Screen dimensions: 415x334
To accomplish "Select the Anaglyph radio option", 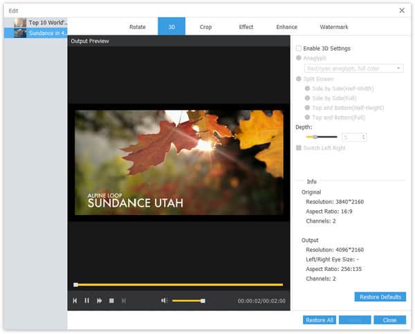I will click(299, 58).
